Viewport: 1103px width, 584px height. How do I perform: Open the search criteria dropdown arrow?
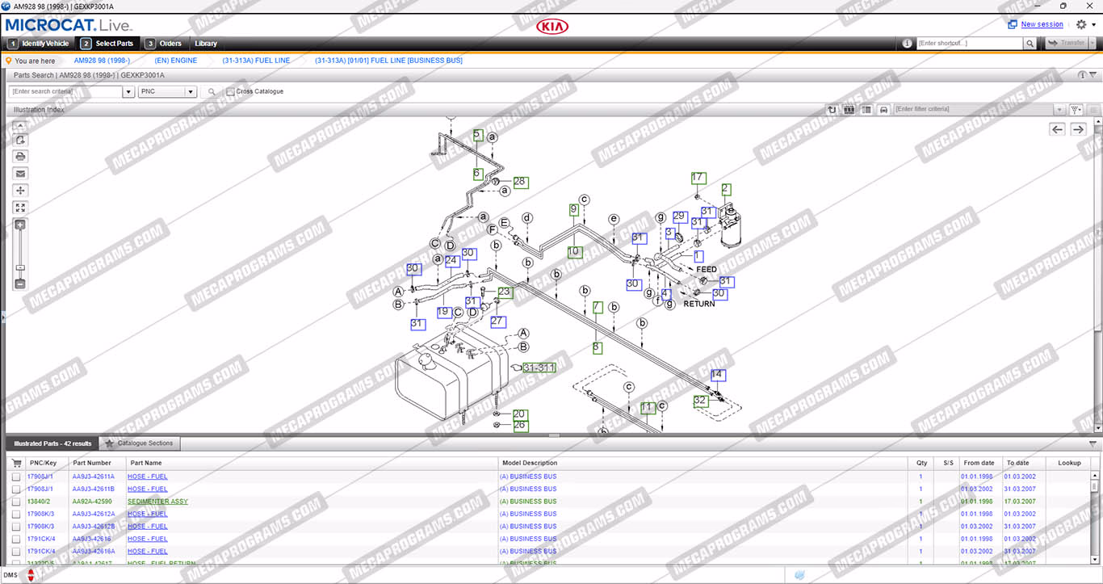(128, 92)
